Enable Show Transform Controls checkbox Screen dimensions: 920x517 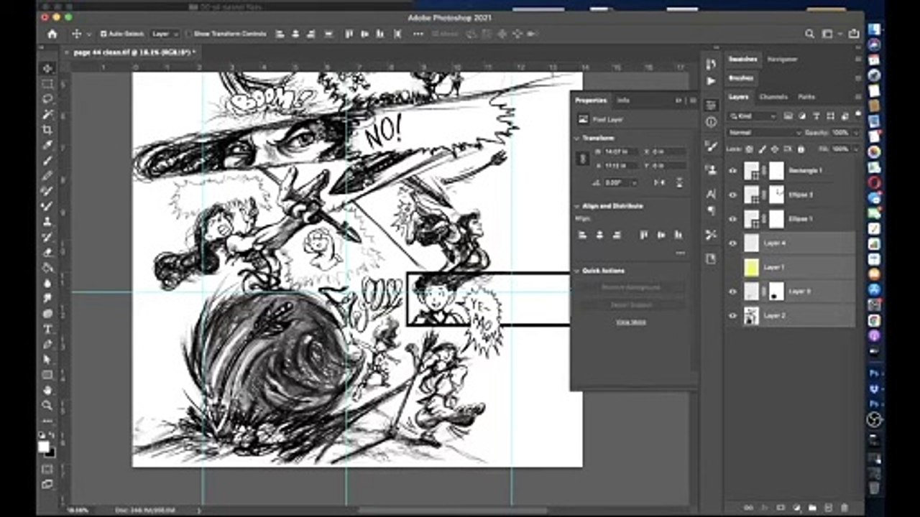189,34
